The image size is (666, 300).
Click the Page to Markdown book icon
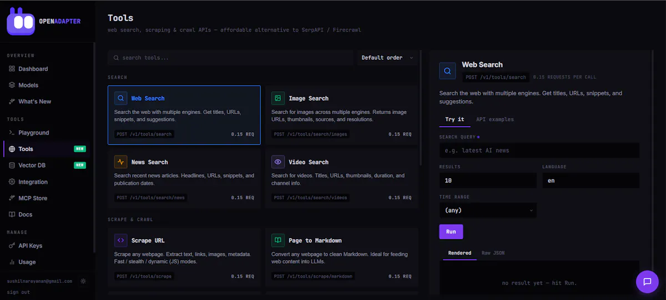pos(278,241)
